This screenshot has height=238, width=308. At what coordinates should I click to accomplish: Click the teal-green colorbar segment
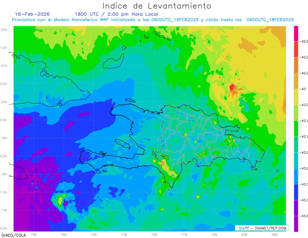[x=296, y=145]
